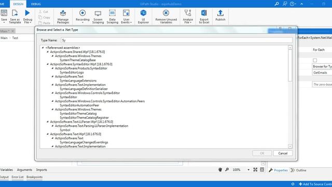Click Main in the breadcrumb
Screen dimensions: 332x187
point(4,38)
